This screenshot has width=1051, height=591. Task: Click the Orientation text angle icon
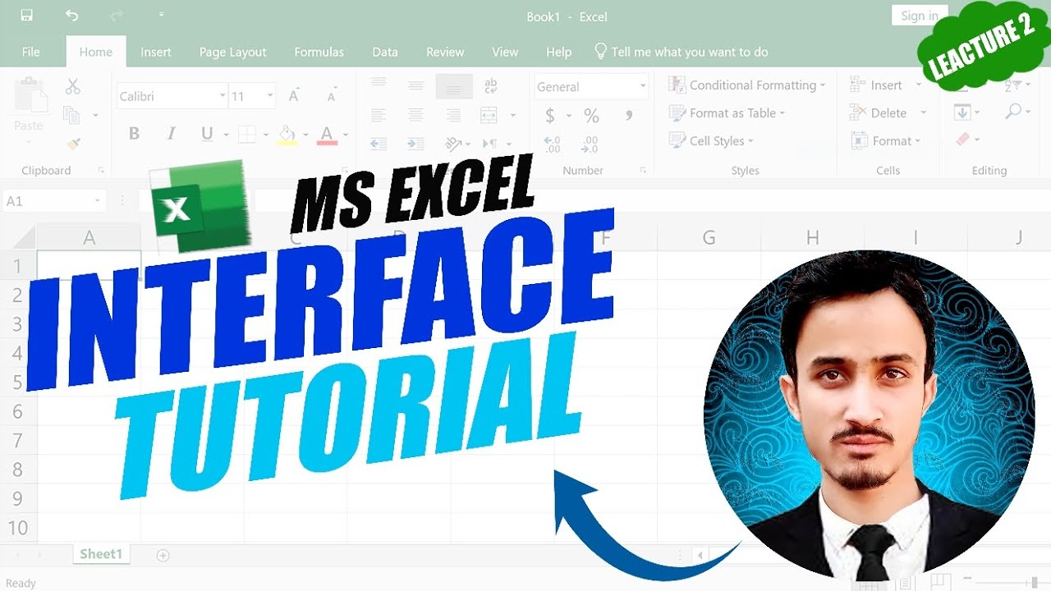[x=453, y=144]
